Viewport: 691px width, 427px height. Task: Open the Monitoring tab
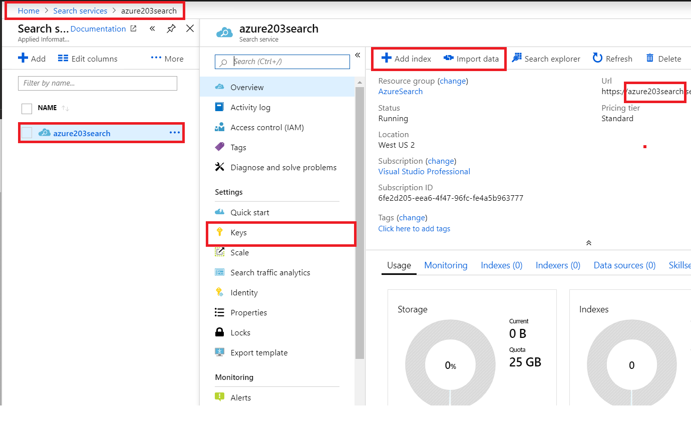click(x=445, y=265)
